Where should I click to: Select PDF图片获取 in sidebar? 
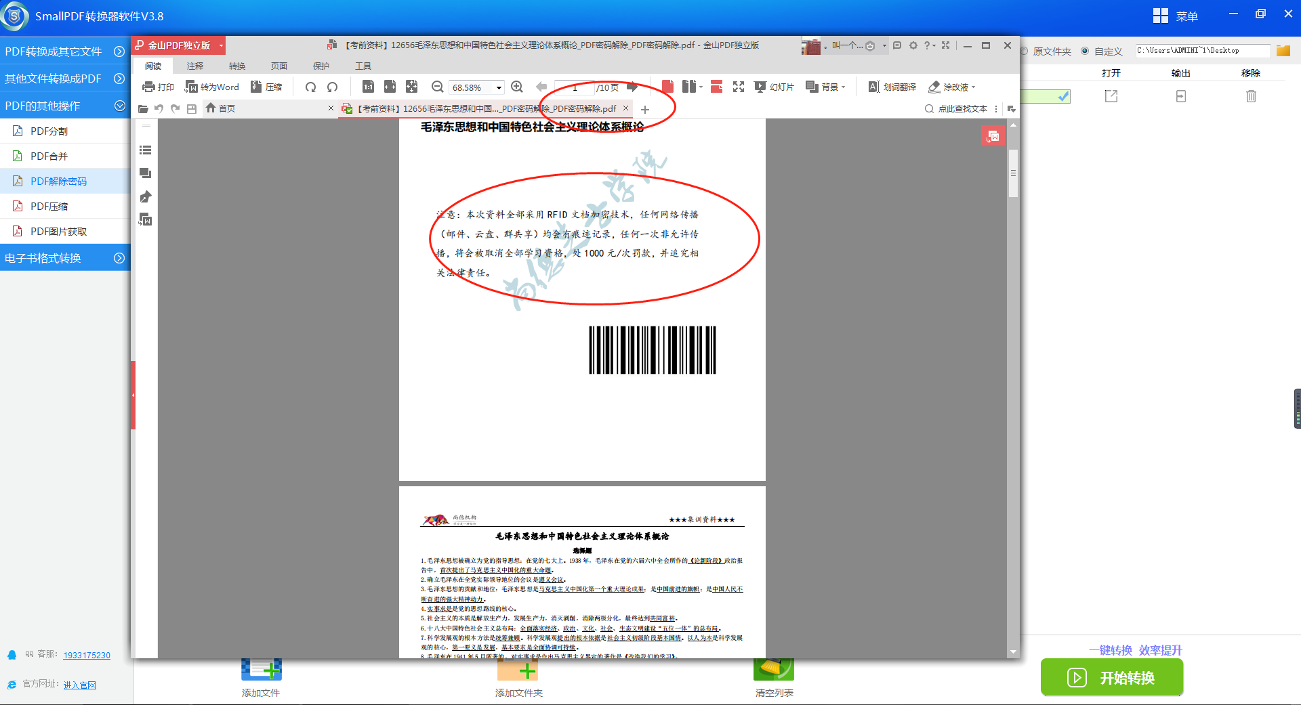point(65,231)
